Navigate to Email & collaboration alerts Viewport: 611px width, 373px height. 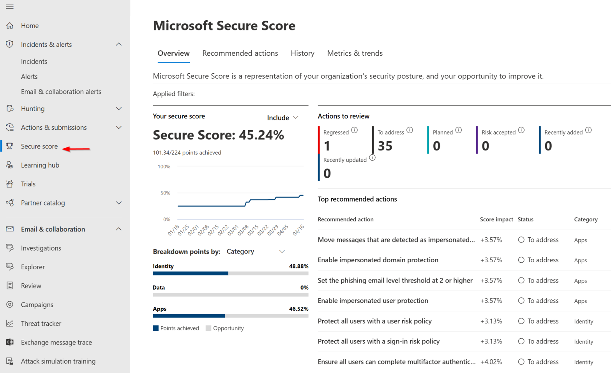[x=61, y=92]
